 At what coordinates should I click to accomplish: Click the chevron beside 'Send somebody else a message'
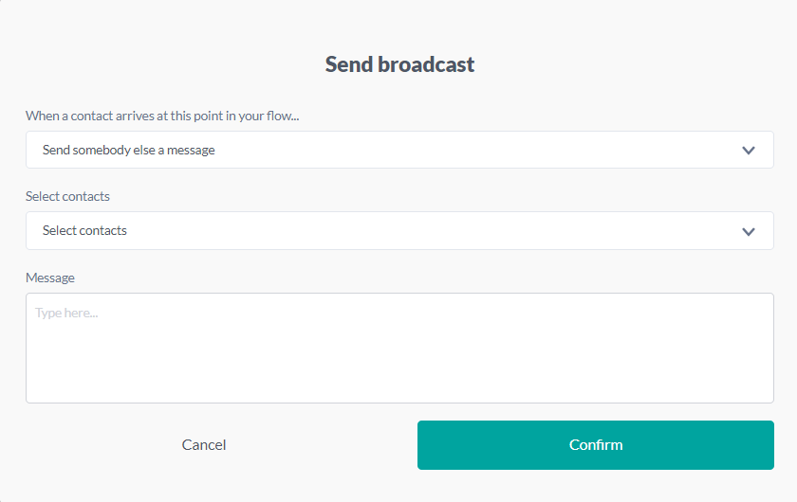pyautogui.click(x=749, y=151)
